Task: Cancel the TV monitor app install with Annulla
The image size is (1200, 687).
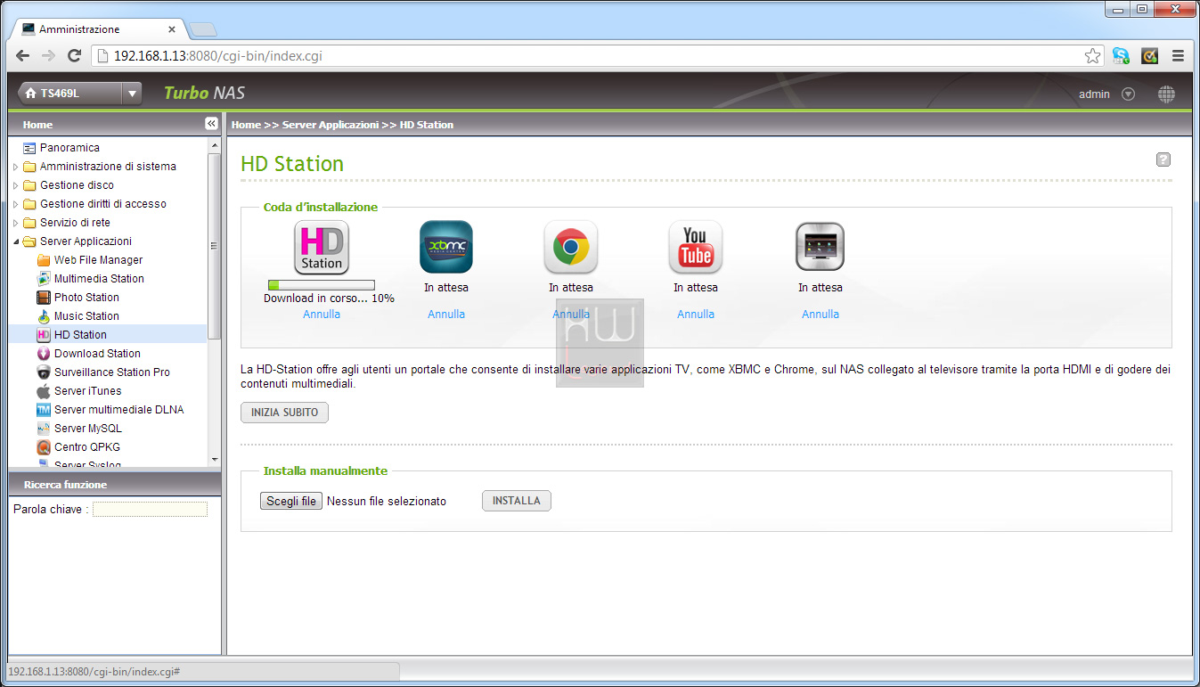Action: [820, 315]
